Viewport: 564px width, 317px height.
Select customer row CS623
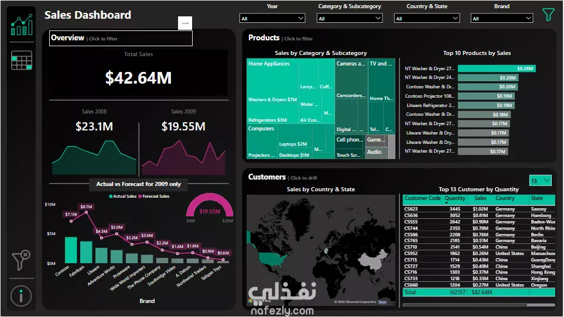coord(479,209)
